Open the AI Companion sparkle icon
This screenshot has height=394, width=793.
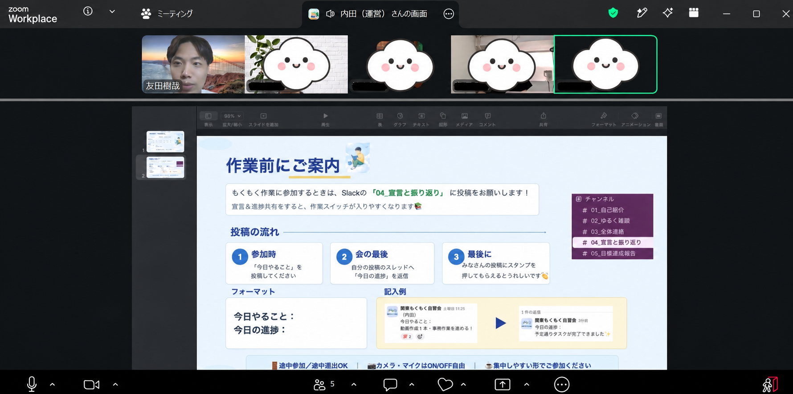point(667,13)
